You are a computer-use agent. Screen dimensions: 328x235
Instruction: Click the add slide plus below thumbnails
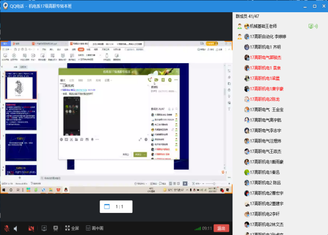point(19,178)
